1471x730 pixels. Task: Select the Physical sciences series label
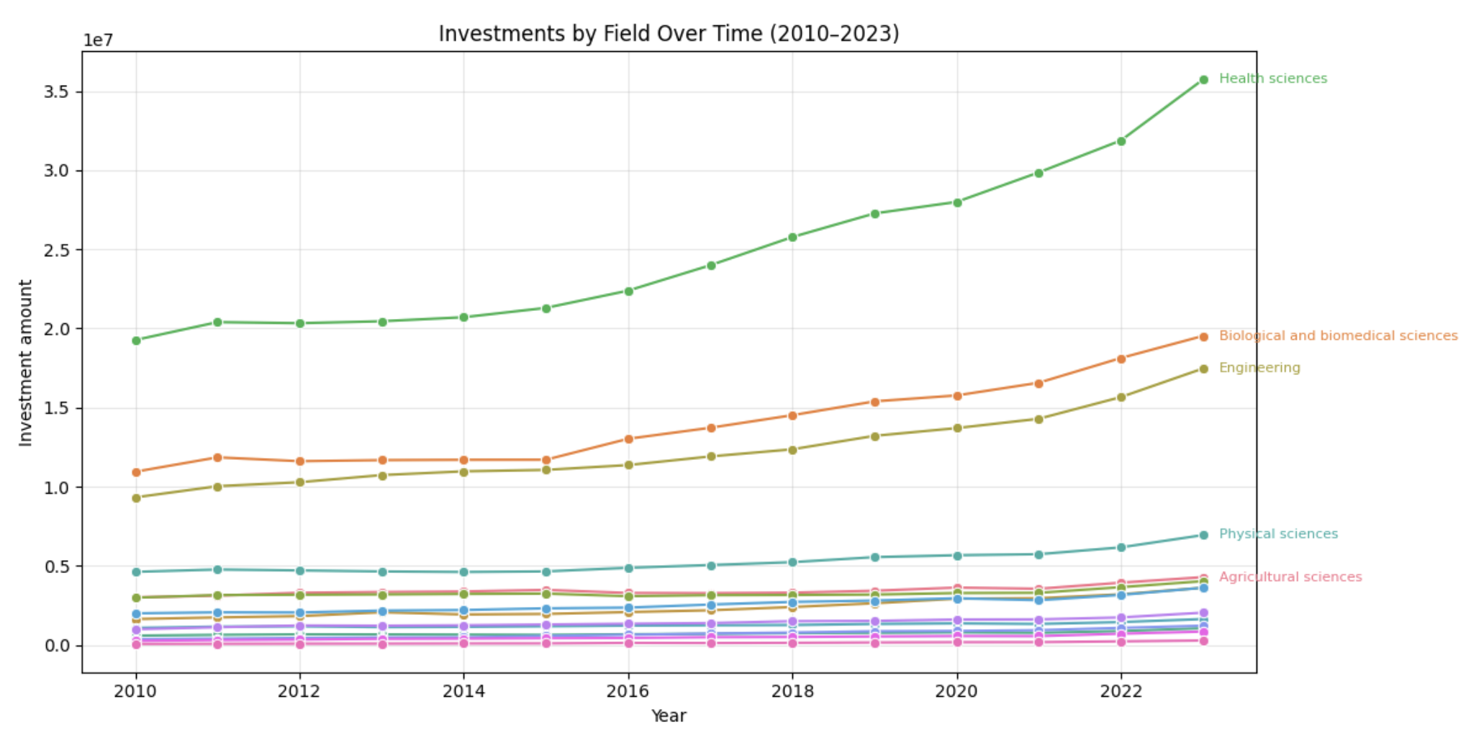point(1278,534)
